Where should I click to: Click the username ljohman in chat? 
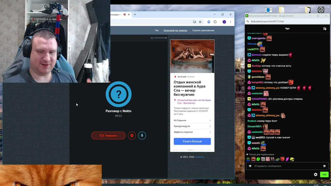tap(257, 55)
